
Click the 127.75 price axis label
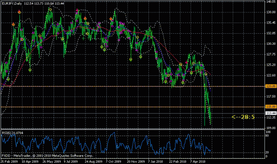point(271,54)
